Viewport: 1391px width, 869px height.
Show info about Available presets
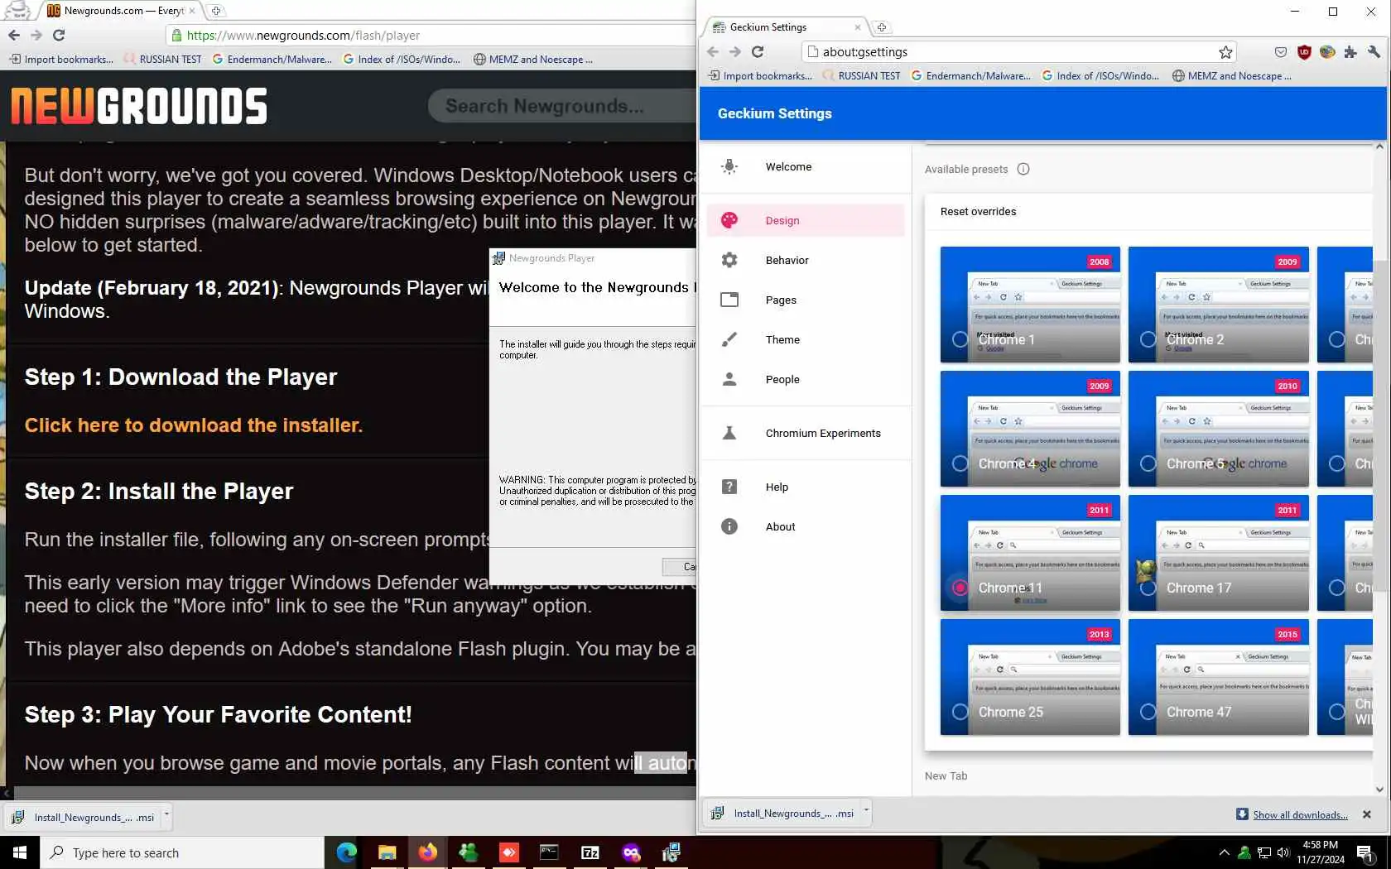point(1023,169)
